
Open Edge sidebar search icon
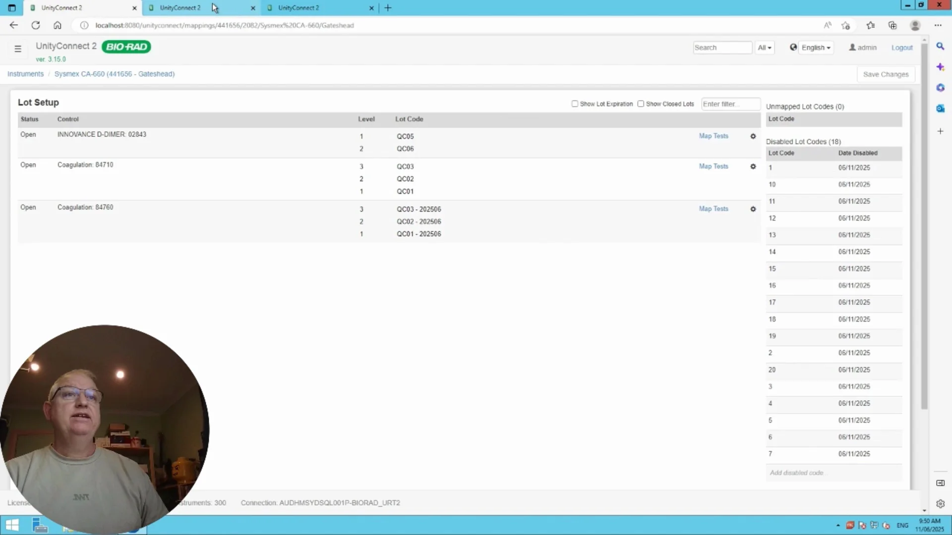pos(940,46)
